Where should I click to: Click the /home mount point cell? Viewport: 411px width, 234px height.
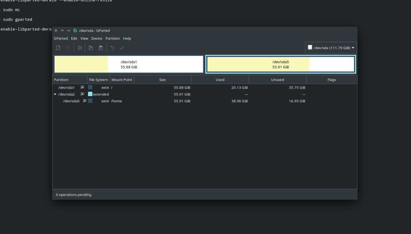point(117,101)
